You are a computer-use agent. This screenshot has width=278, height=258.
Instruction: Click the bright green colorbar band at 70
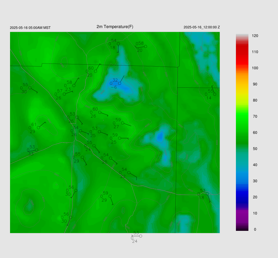click(242, 116)
